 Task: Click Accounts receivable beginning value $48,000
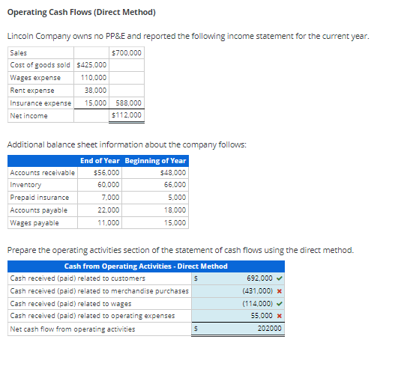[x=173, y=173]
